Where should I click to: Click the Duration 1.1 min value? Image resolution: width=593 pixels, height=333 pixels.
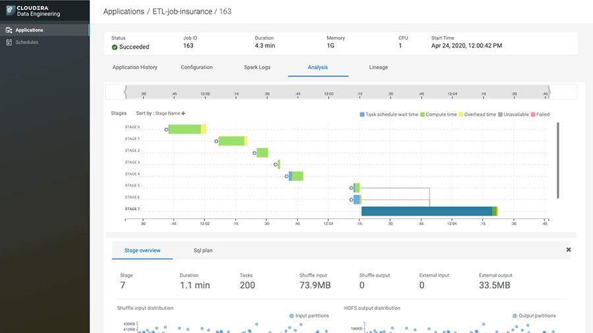(x=195, y=286)
